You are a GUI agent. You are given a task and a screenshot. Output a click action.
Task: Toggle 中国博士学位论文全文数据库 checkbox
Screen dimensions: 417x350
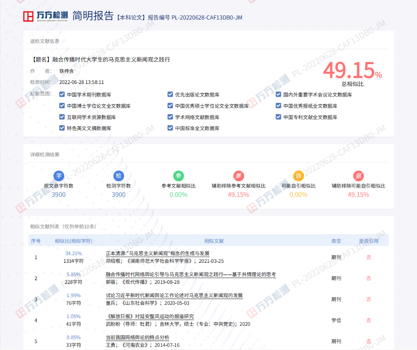[62, 106]
